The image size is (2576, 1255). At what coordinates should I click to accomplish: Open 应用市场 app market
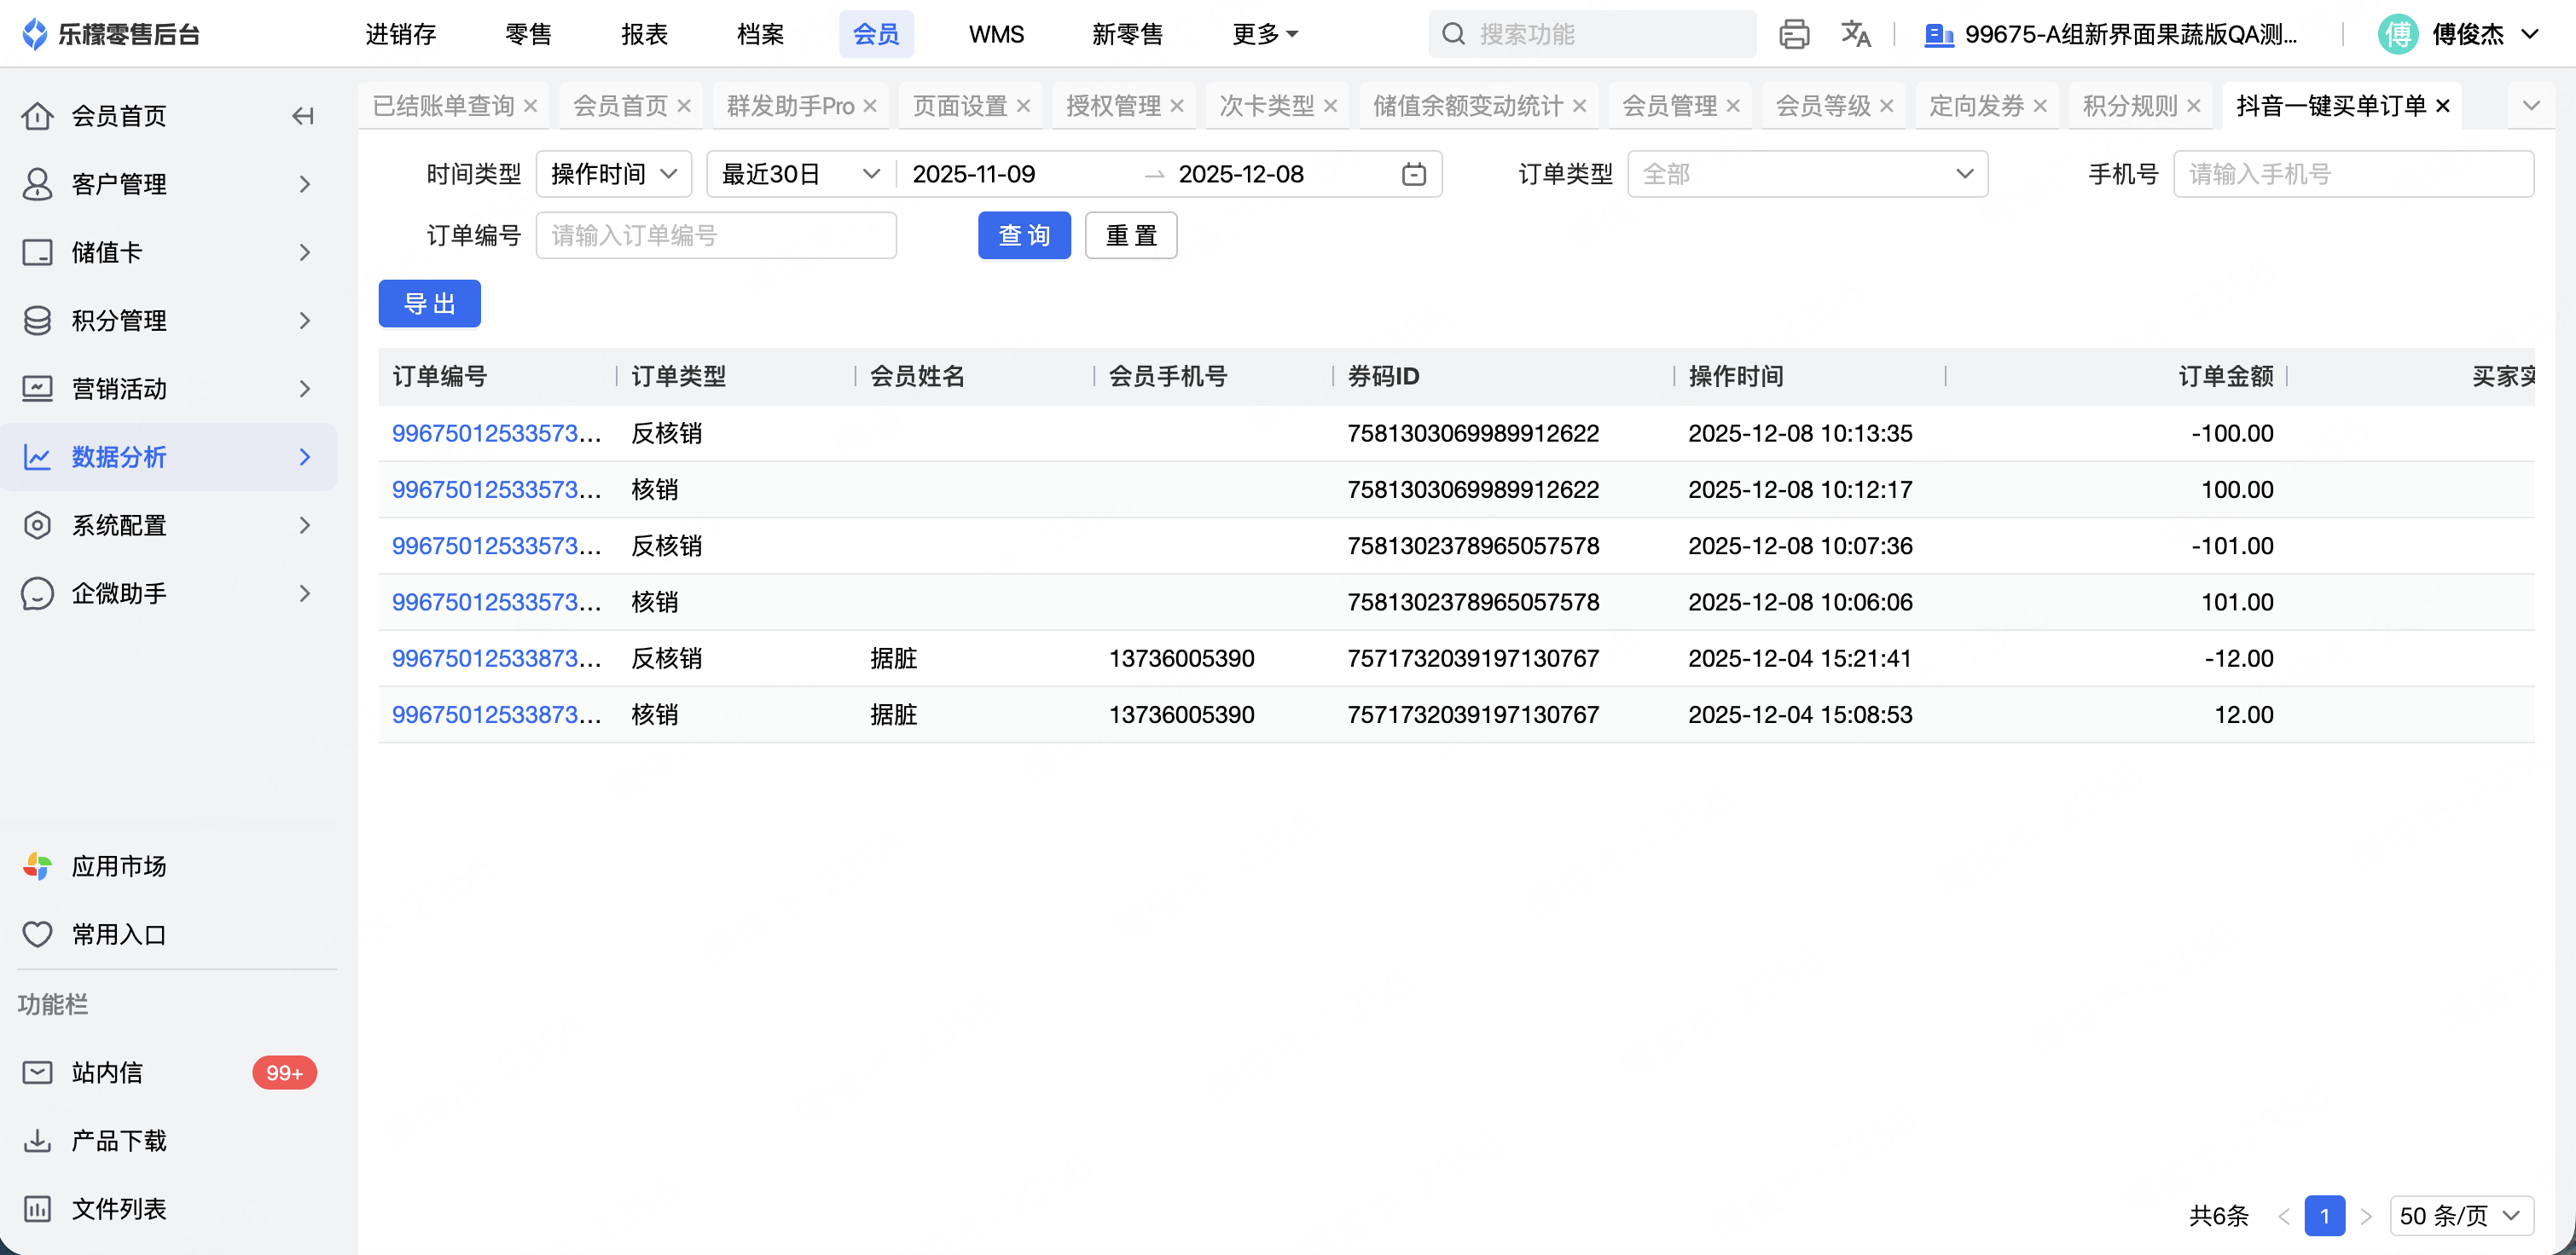click(118, 865)
